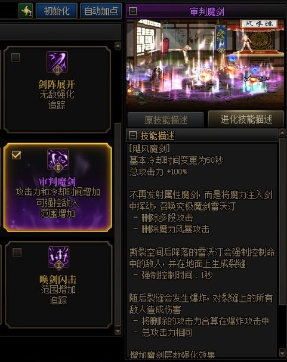Click the description panel scroll-up arrow
Image resolution: width=287 pixels, height=362 pixels.
click(x=282, y=132)
